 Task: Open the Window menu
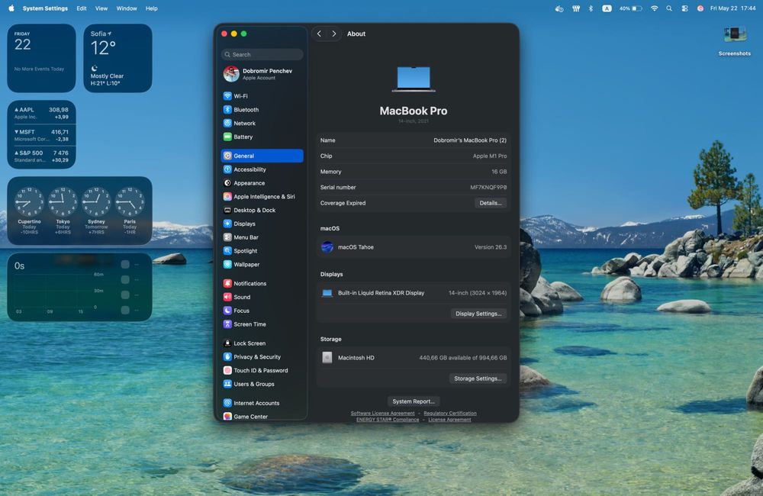point(127,8)
